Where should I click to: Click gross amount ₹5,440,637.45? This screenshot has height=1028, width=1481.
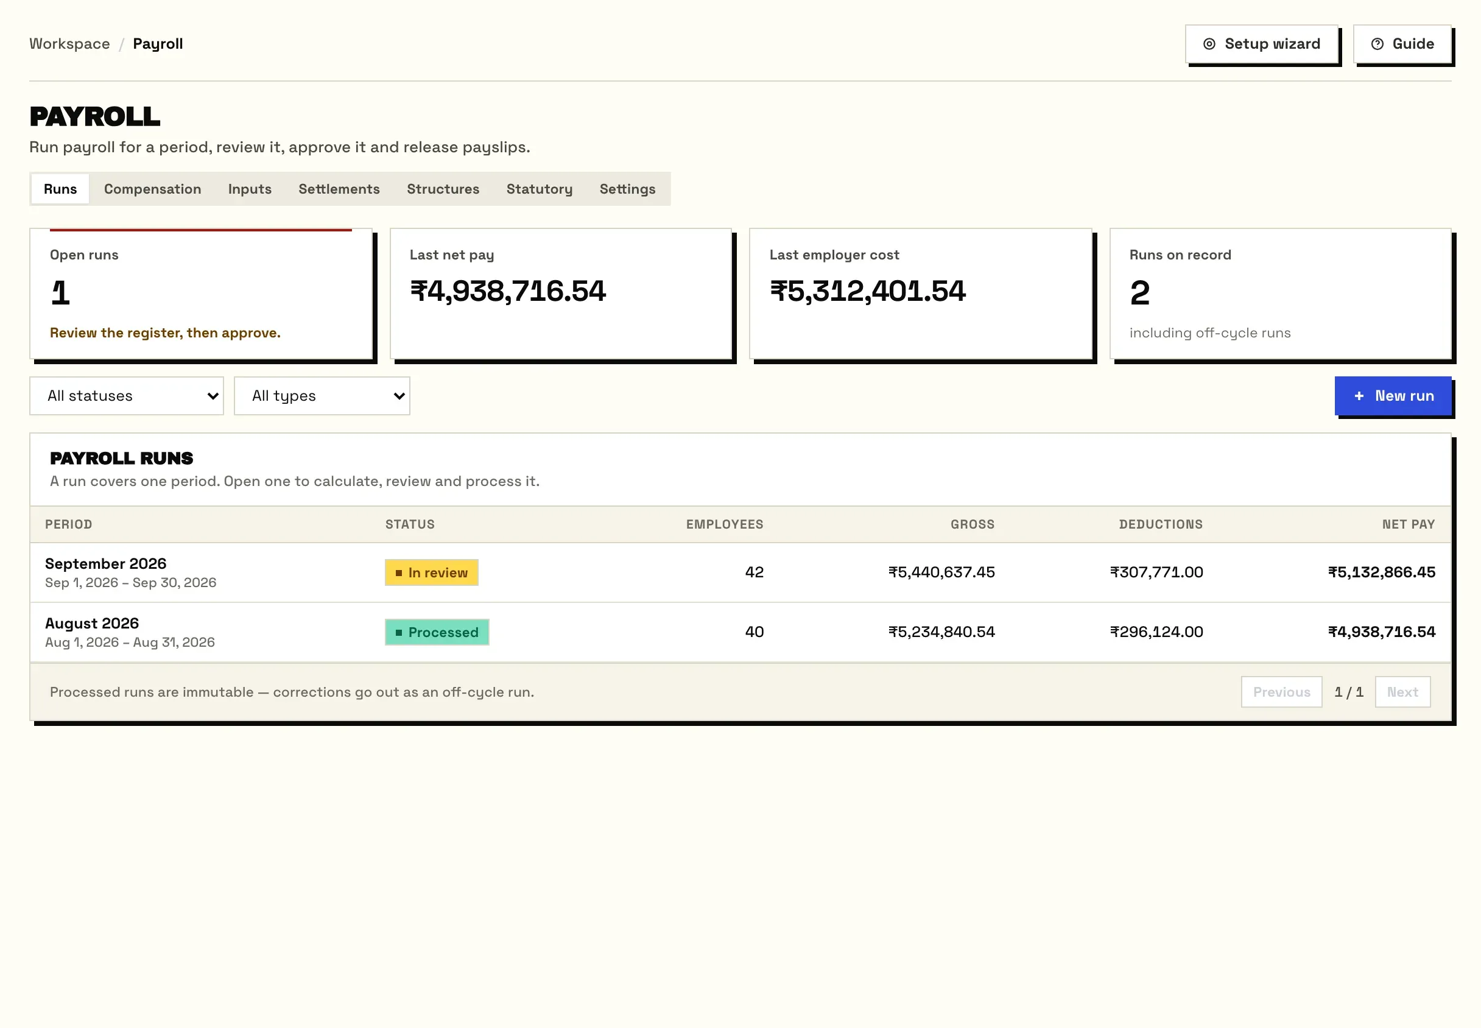coord(942,572)
